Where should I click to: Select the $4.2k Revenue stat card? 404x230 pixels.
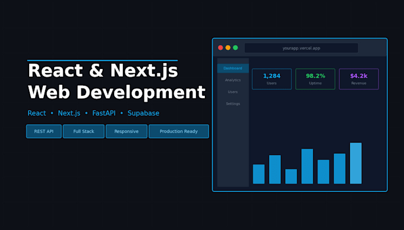coord(359,79)
